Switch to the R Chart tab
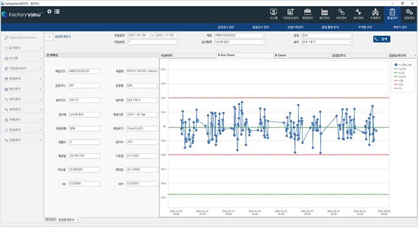 [x=302, y=56]
